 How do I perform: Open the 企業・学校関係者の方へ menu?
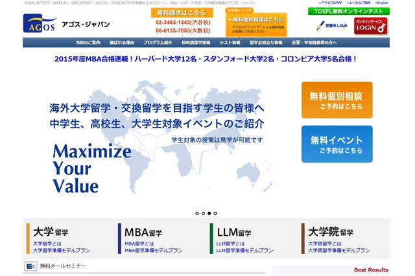(314, 43)
